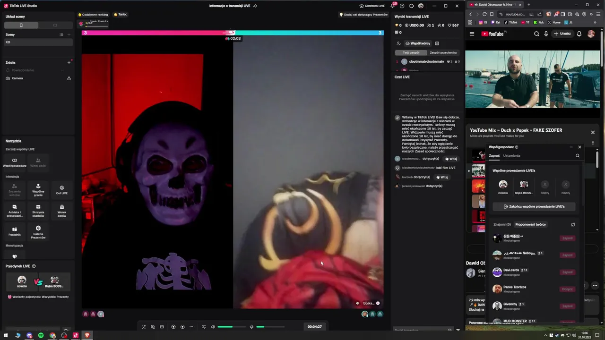The image size is (605, 340).
Task: Click YouTube search magnifier icon
Action: coord(536,34)
